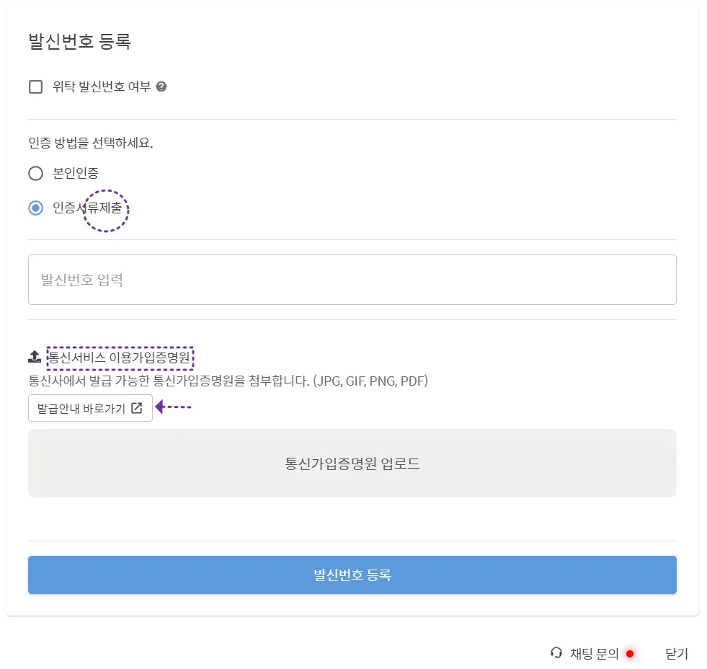Viewport: 707px width, 669px height.
Task: Select the 본인인증 radio button
Action: [x=35, y=174]
